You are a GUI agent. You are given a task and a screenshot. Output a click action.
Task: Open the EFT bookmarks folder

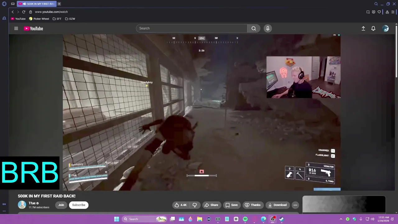point(57,19)
